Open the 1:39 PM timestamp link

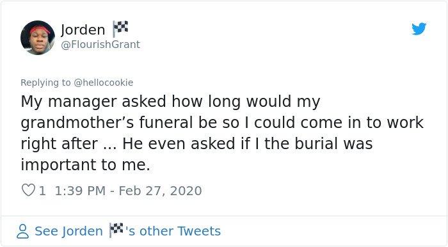(x=80, y=191)
